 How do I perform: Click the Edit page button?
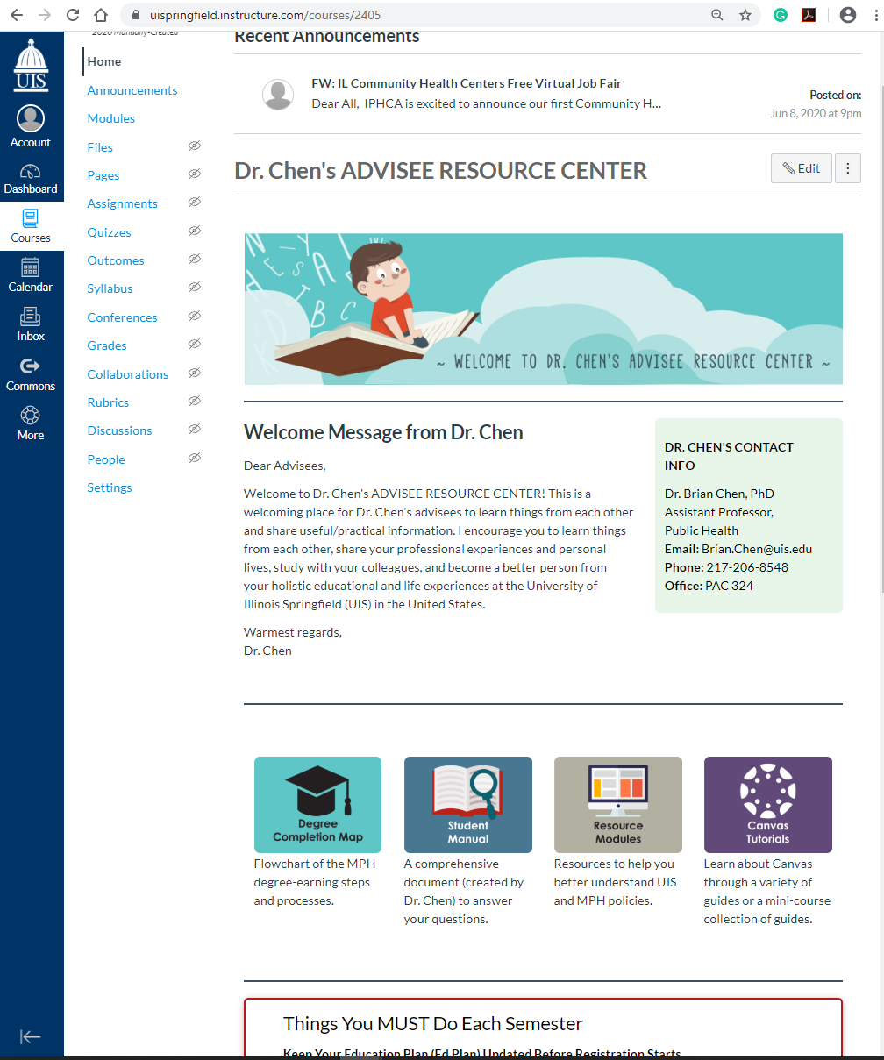802,168
